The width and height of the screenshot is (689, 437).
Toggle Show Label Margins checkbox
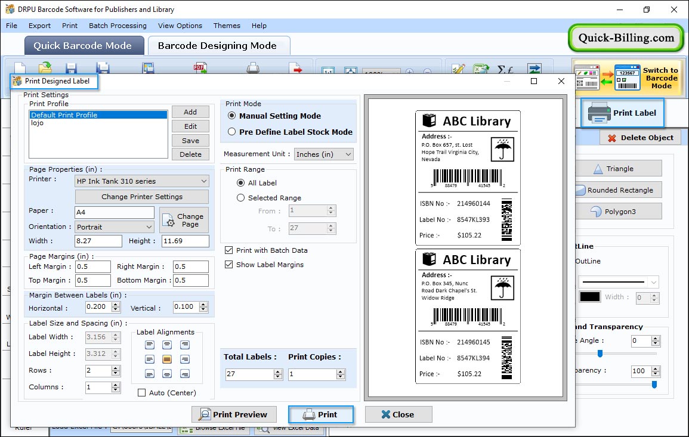pyautogui.click(x=228, y=265)
